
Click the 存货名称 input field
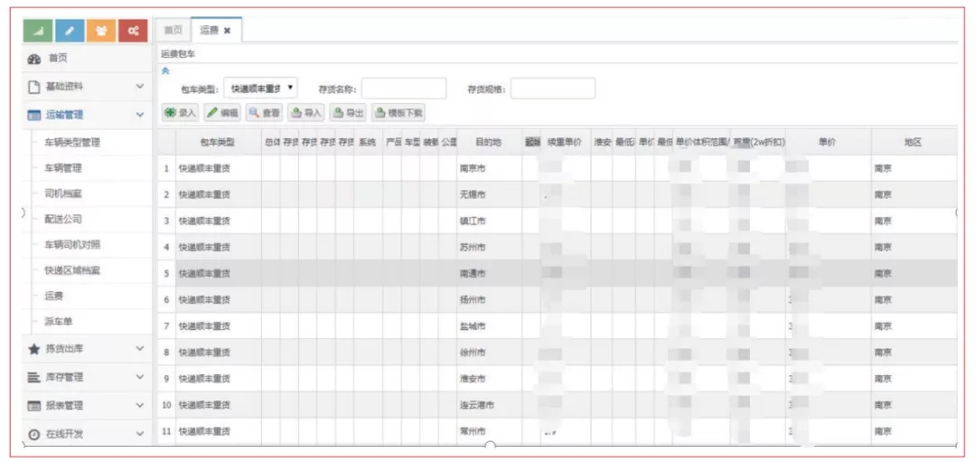(x=404, y=89)
